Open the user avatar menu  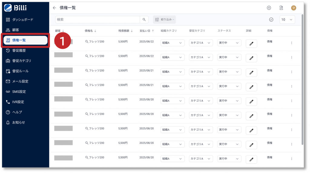293,8
